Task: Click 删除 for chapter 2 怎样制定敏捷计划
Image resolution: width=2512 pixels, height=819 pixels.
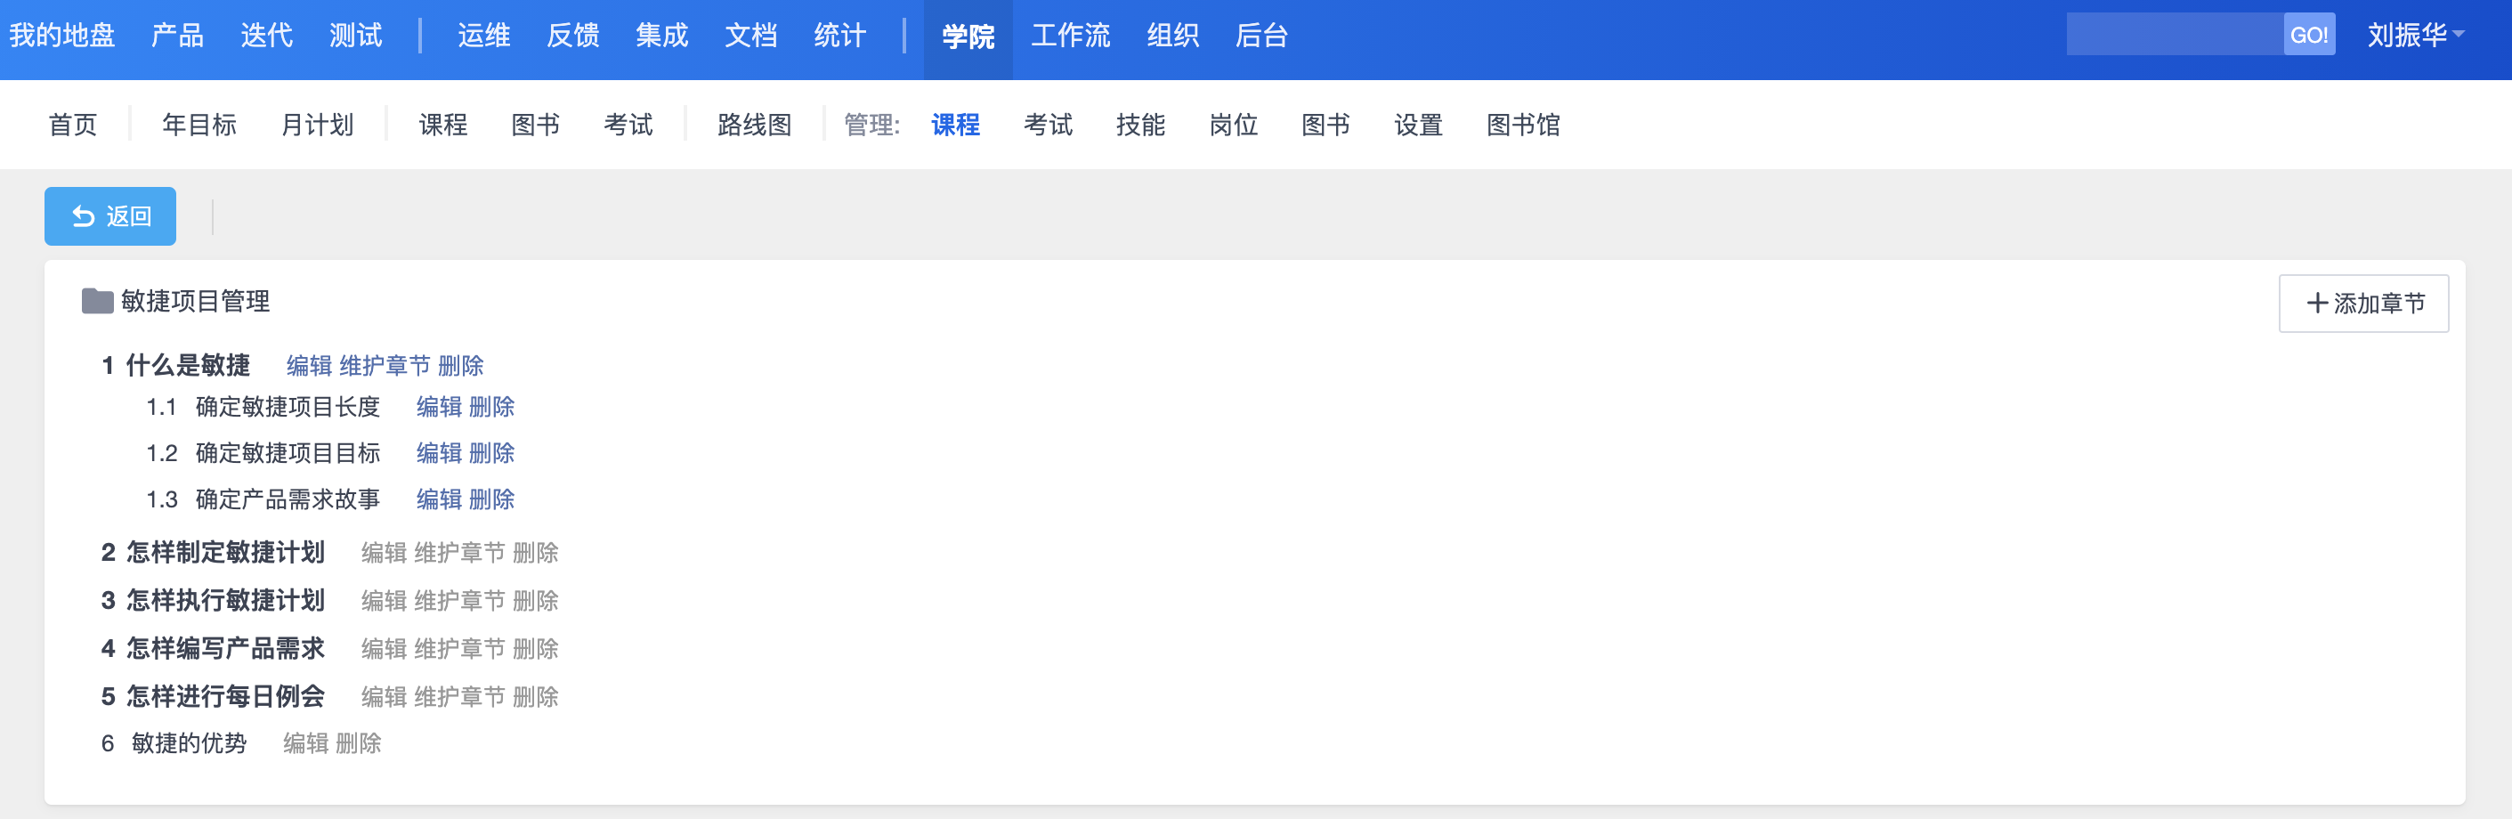Action: [x=537, y=553]
